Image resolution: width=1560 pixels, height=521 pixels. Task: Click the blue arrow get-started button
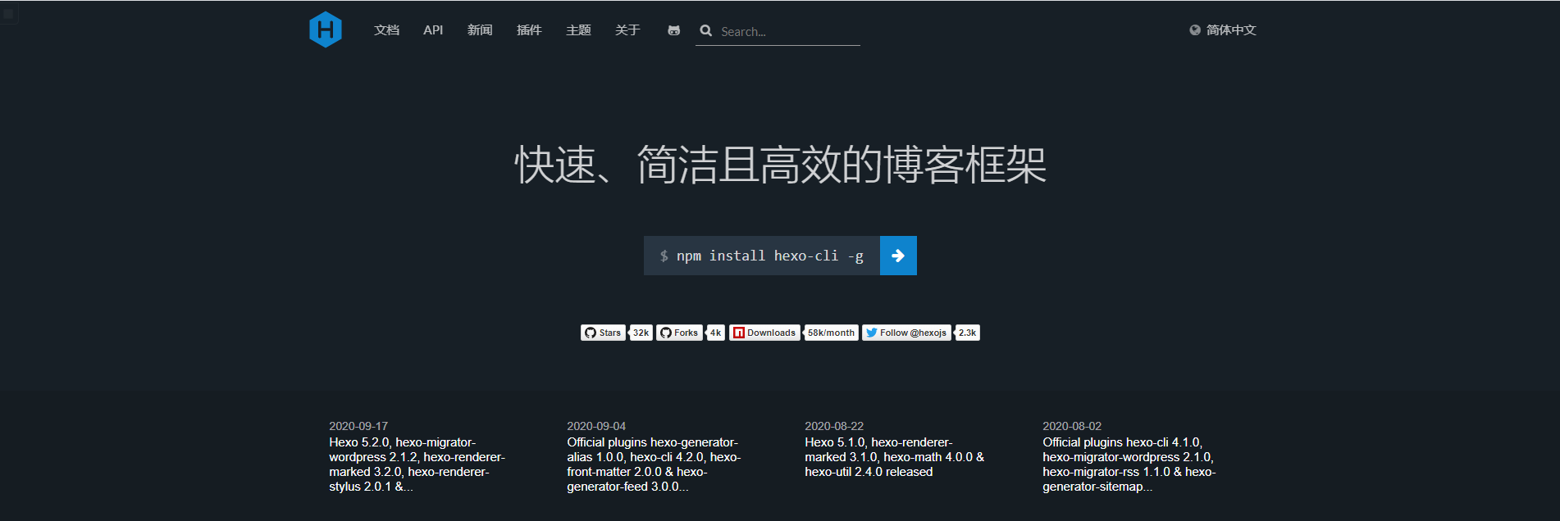click(x=897, y=256)
